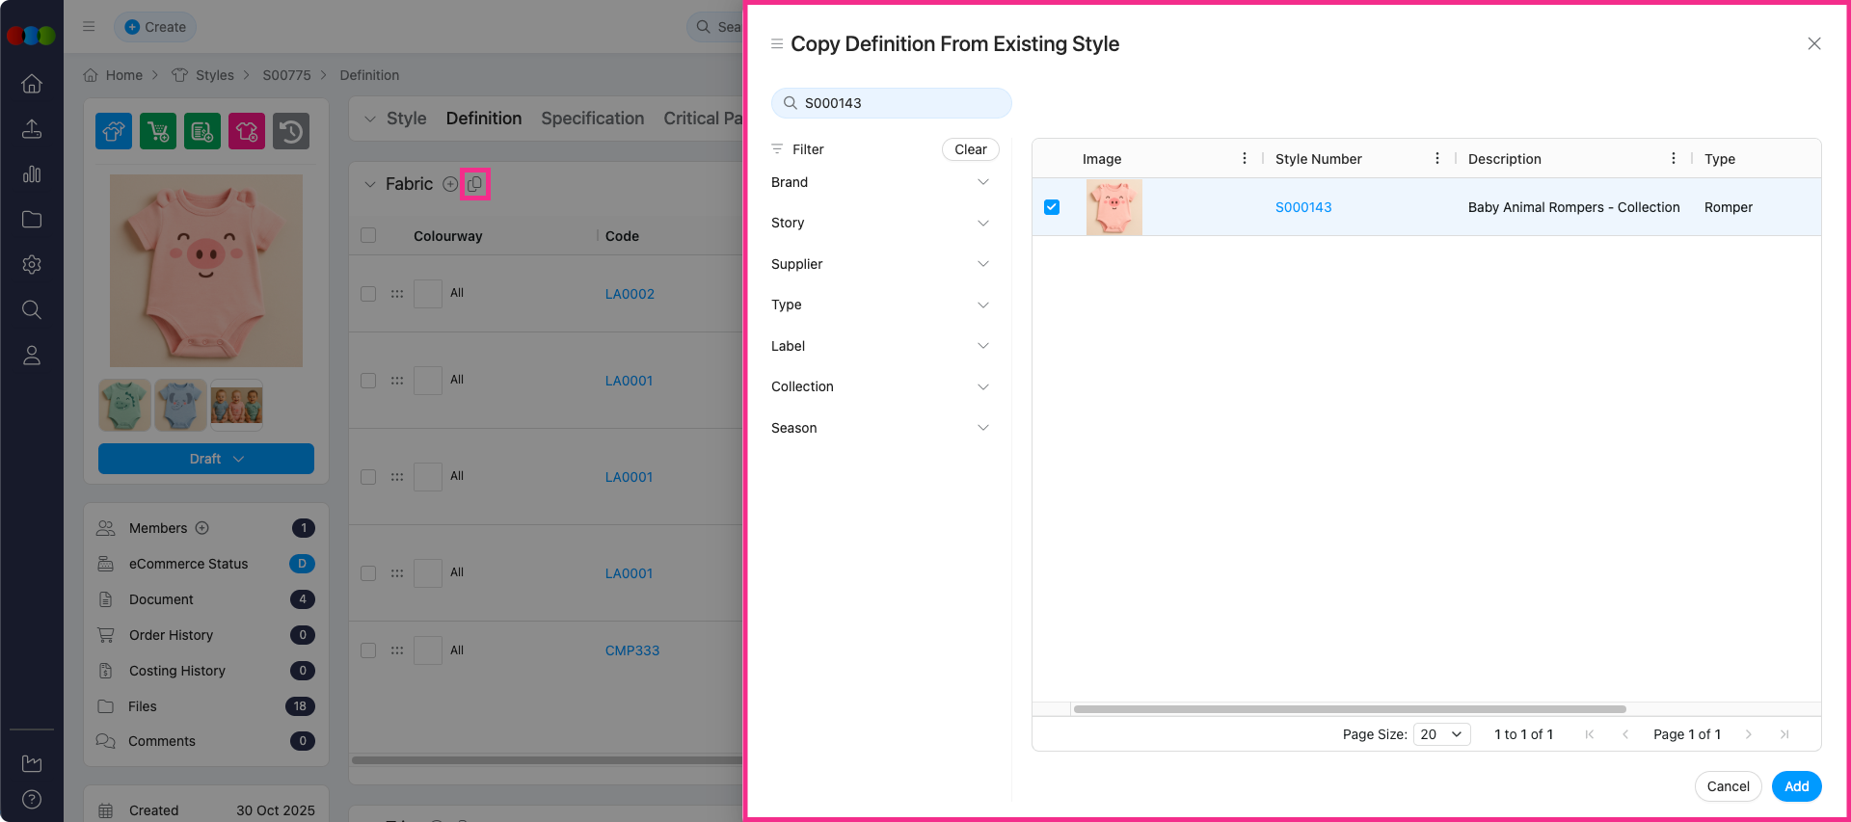Click the help question mark icon
The image size is (1851, 822).
[x=32, y=800]
